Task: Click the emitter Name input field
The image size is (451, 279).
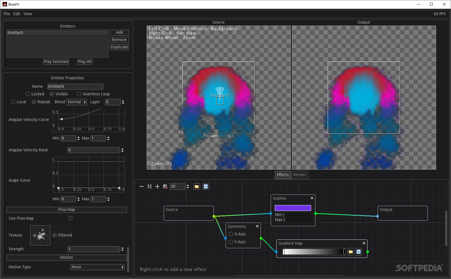Action: 75,87
